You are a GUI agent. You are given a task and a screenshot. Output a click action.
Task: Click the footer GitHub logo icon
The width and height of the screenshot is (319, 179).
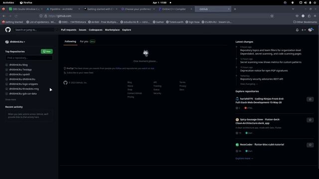pos(65,83)
